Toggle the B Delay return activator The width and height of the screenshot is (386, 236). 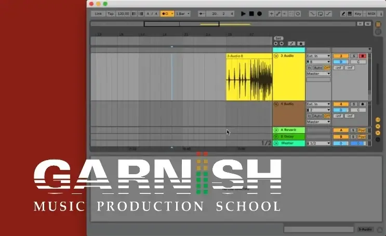click(341, 137)
